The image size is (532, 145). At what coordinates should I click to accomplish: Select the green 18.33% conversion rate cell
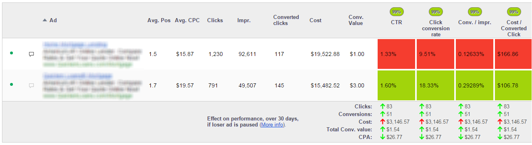[x=436, y=85]
